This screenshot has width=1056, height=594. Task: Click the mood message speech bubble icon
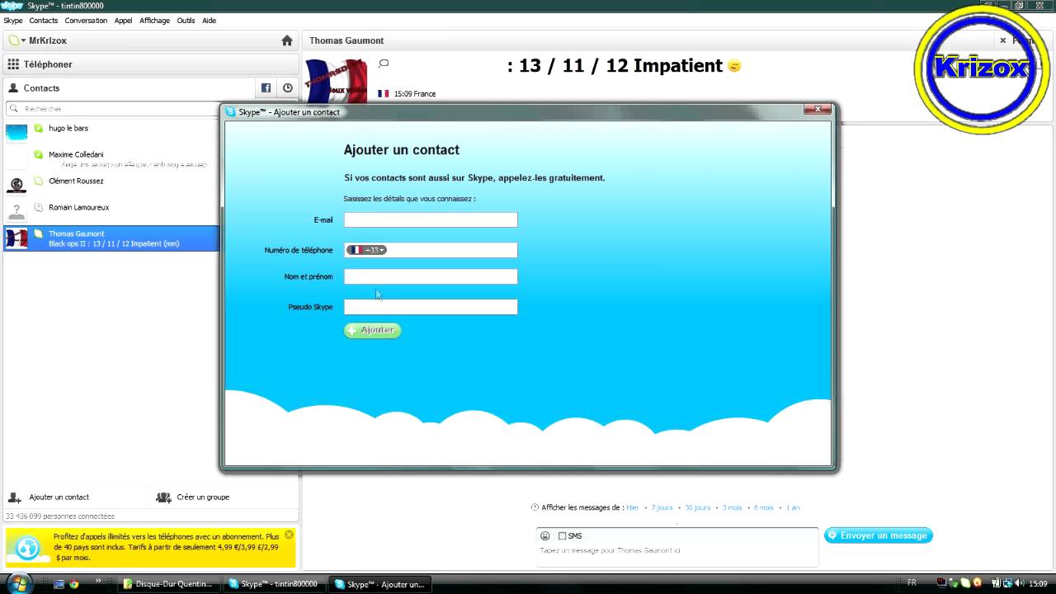pos(384,64)
